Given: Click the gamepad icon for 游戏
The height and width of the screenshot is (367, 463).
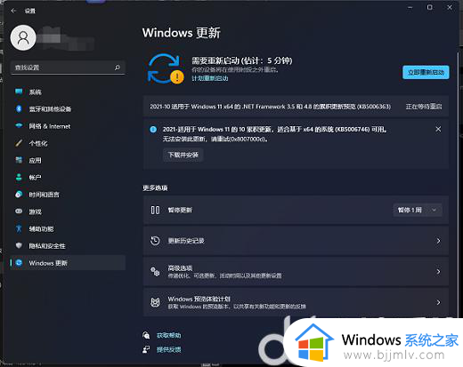Looking at the screenshot, I should pyautogui.click(x=19, y=211).
